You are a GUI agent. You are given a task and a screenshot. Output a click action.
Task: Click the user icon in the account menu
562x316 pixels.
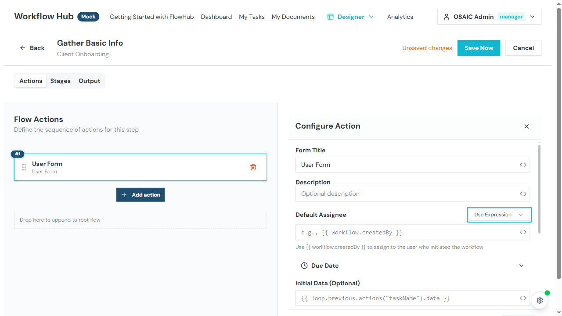[x=447, y=17]
